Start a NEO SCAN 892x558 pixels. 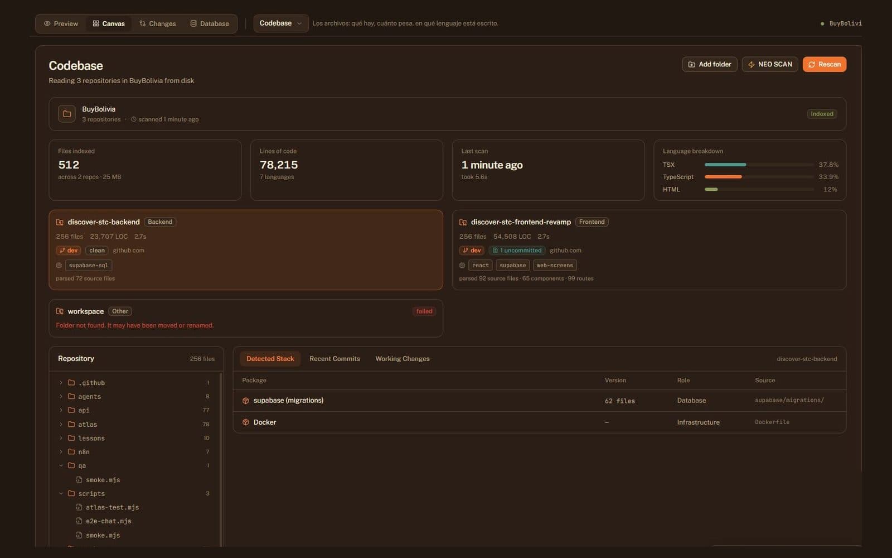point(770,64)
